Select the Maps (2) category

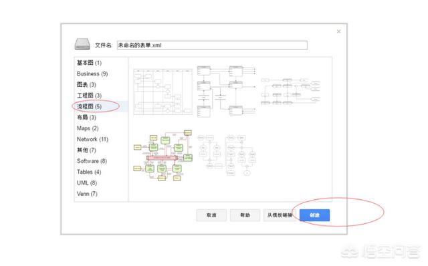pos(88,128)
